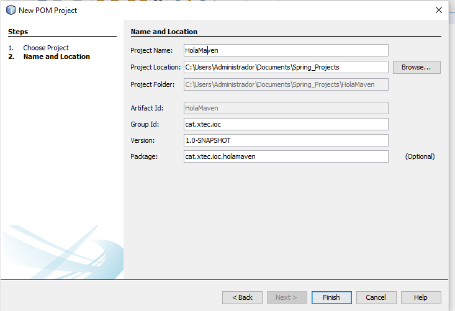Click the Artifact Id field showing HolaMaven

(286, 108)
